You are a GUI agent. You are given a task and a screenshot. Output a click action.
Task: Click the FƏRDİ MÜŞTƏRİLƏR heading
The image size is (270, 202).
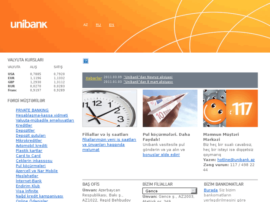[26, 101]
